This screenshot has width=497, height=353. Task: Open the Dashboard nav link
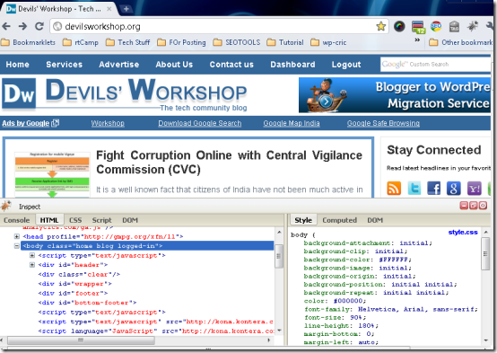pyautogui.click(x=292, y=65)
